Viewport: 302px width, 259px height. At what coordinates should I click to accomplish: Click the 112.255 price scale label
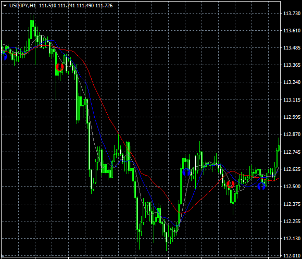coord(292,221)
